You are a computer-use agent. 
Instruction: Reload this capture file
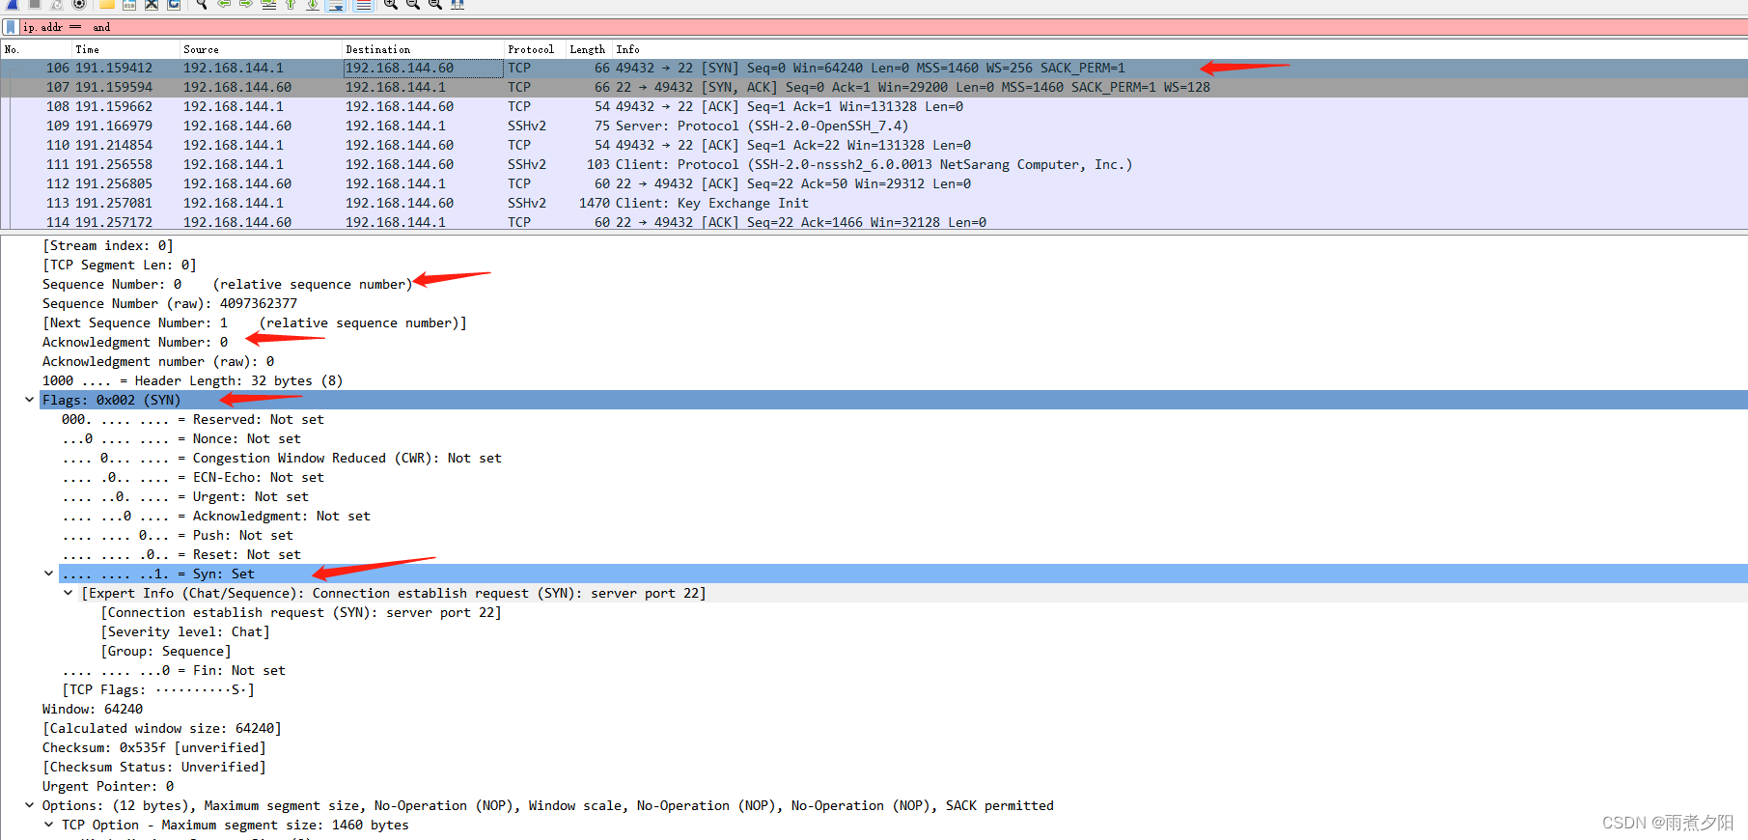pos(174,4)
